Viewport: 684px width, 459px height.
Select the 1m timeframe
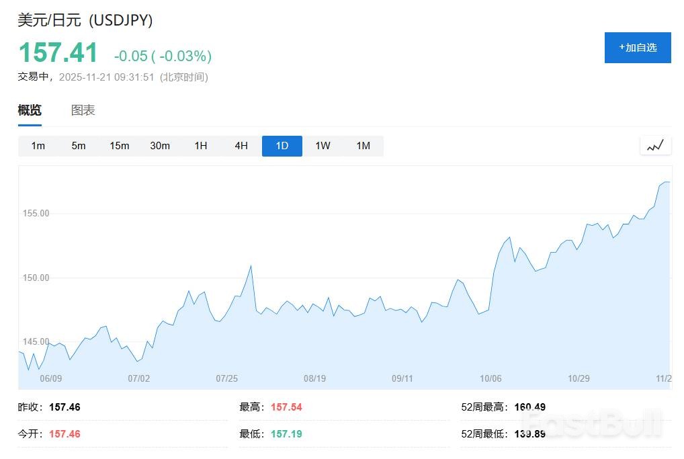coord(38,146)
